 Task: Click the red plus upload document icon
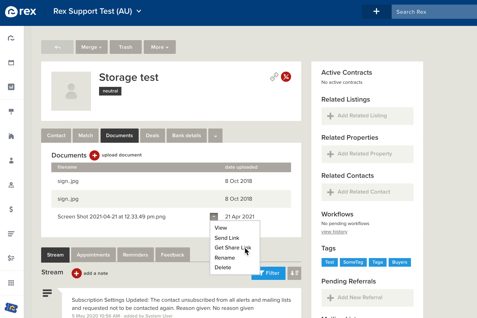pos(94,155)
